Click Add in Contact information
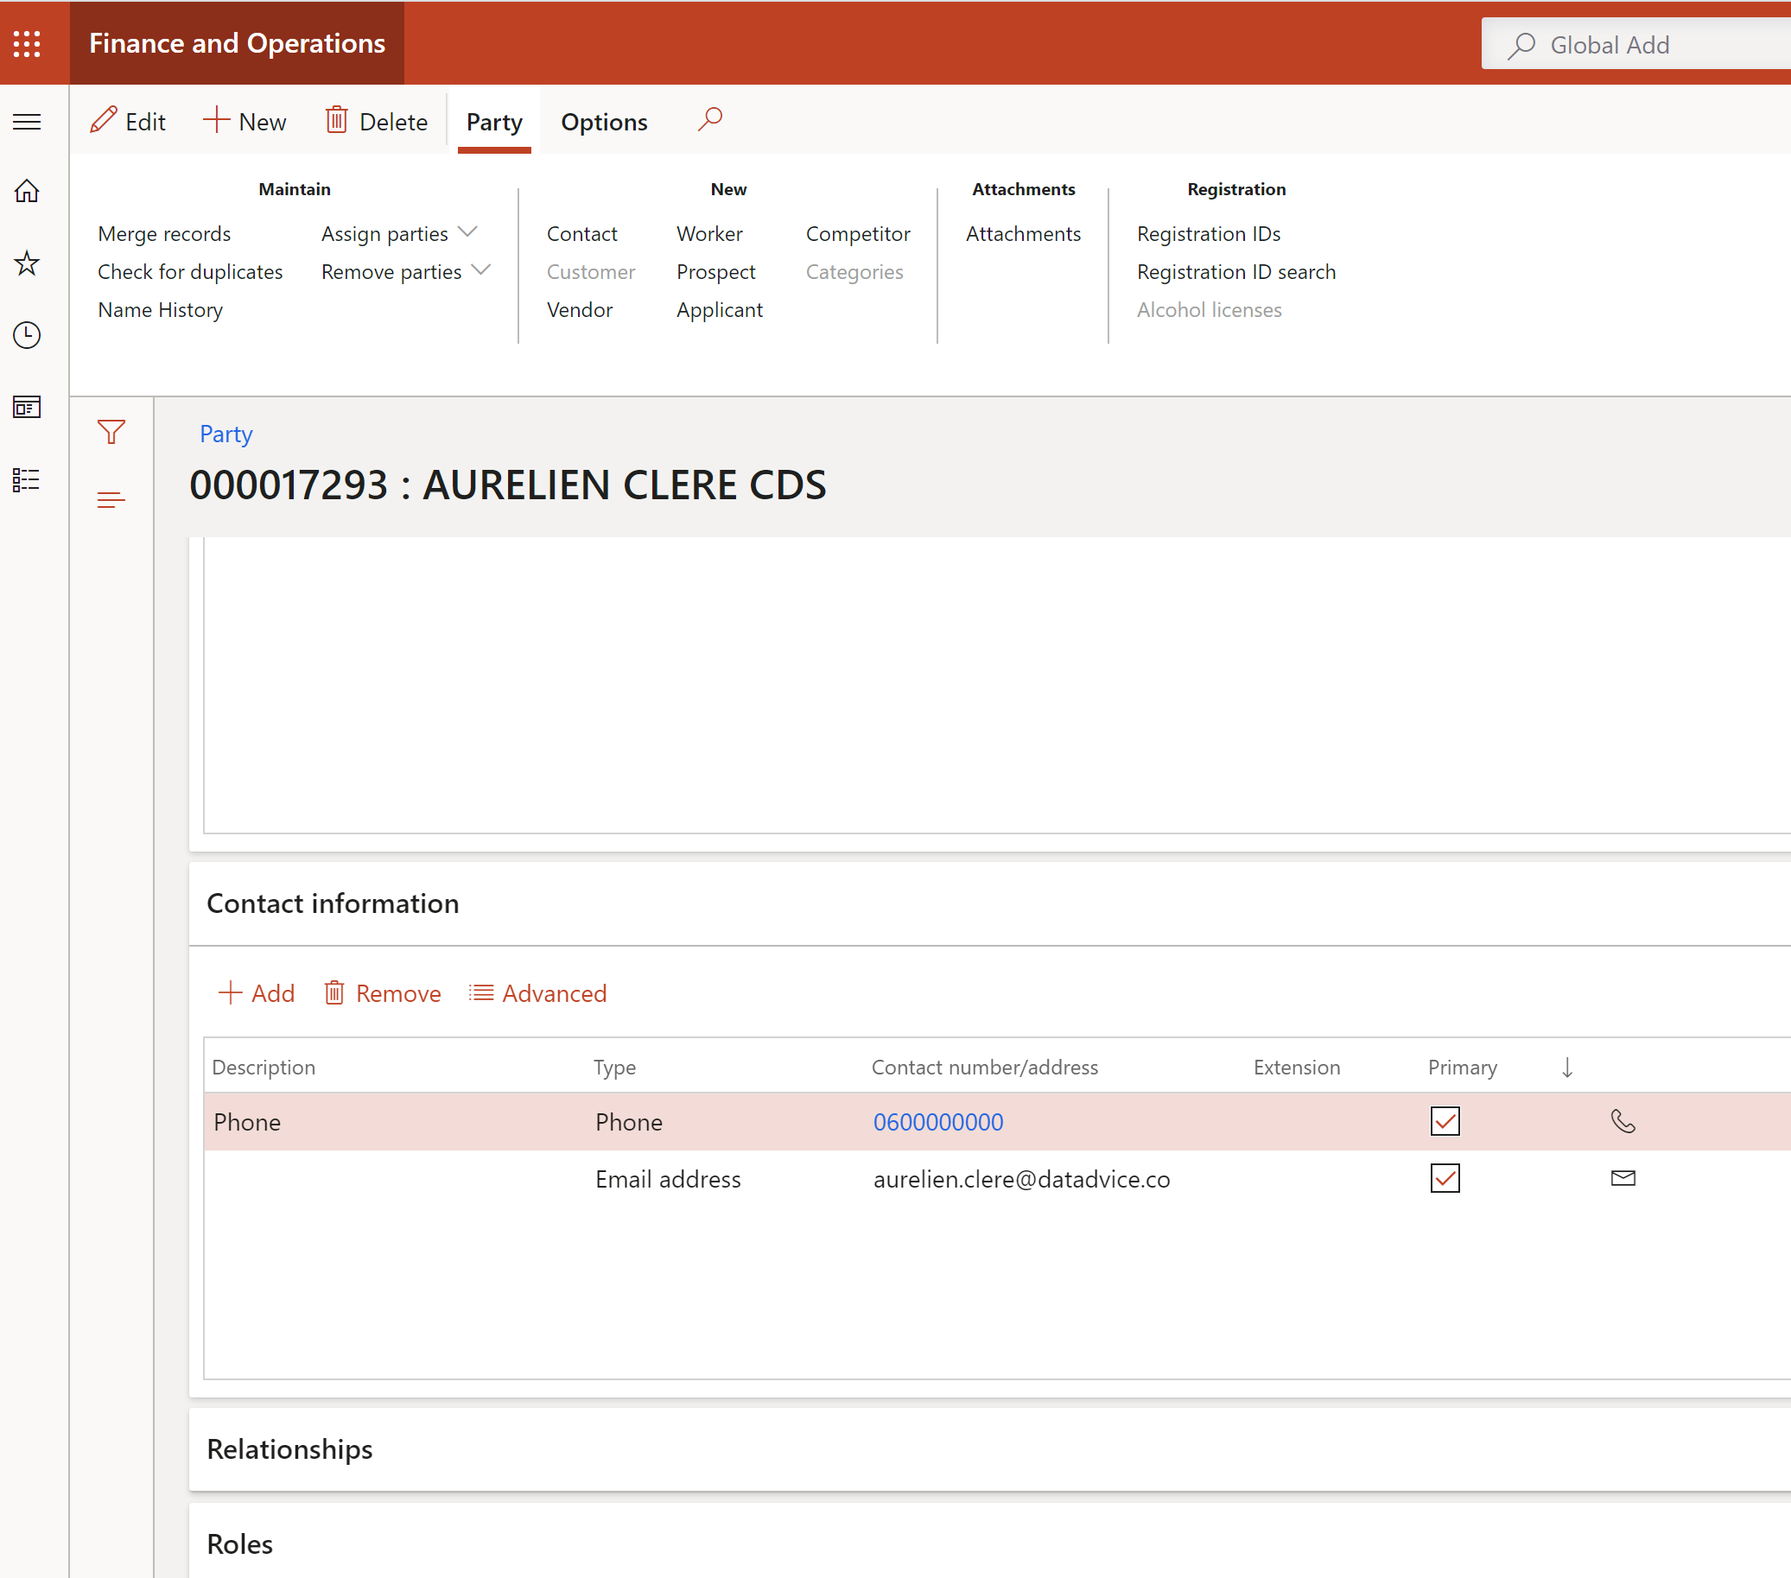Viewport: 1791px width, 1578px height. pos(256,993)
